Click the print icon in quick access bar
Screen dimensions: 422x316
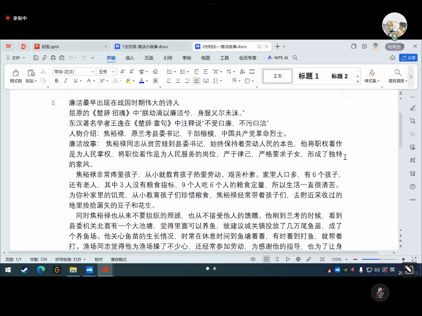pyautogui.click(x=53, y=58)
